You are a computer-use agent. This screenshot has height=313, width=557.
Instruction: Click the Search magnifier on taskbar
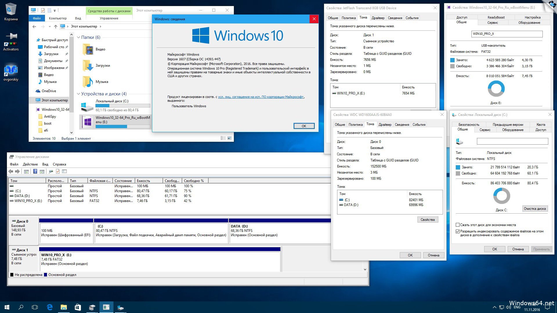(21, 307)
